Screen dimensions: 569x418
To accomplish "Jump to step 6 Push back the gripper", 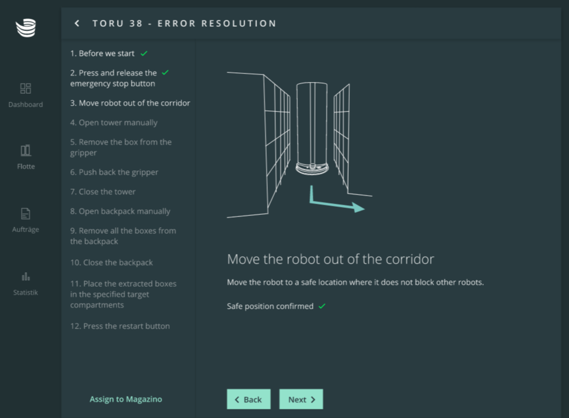I will click(114, 173).
